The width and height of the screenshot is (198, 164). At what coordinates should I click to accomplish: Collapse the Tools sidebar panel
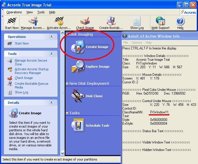click(51, 54)
